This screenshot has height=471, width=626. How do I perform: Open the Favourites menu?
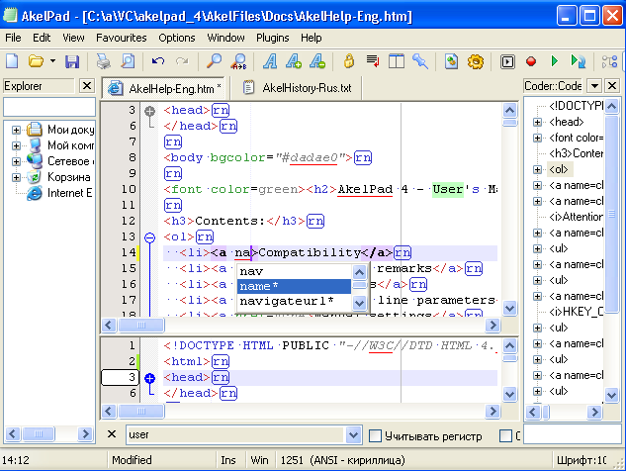pyautogui.click(x=122, y=38)
